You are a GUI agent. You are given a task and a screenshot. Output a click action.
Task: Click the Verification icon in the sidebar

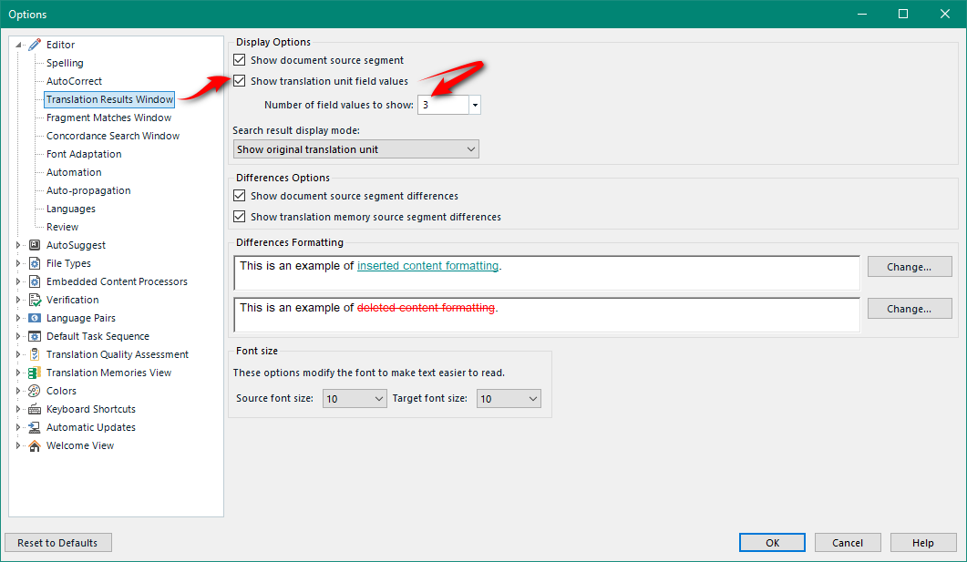[33, 299]
